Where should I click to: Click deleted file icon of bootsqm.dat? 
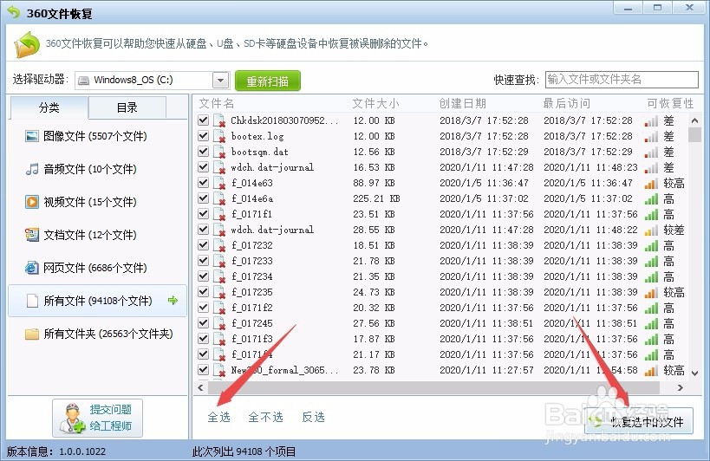tap(219, 152)
